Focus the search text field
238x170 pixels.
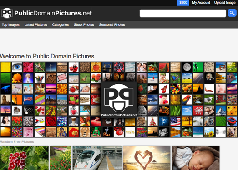(x=183, y=13)
